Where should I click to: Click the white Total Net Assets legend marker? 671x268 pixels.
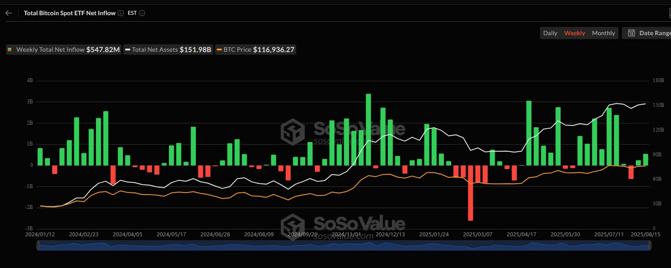128,50
